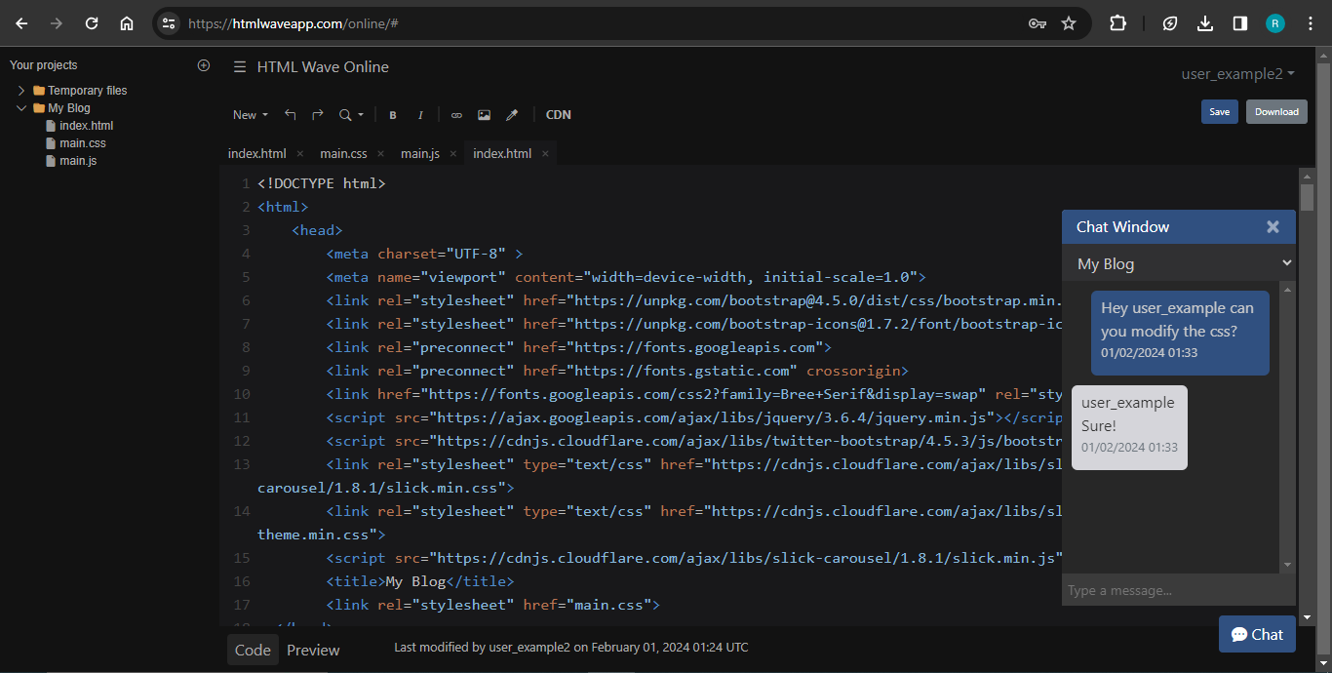Open the New file dropdown
Viewport: 1332px width, 673px height.
pyautogui.click(x=250, y=115)
